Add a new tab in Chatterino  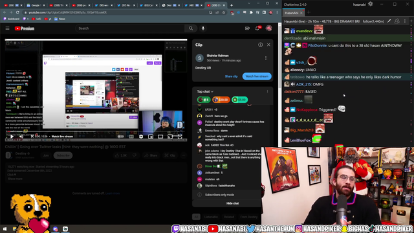point(309,12)
